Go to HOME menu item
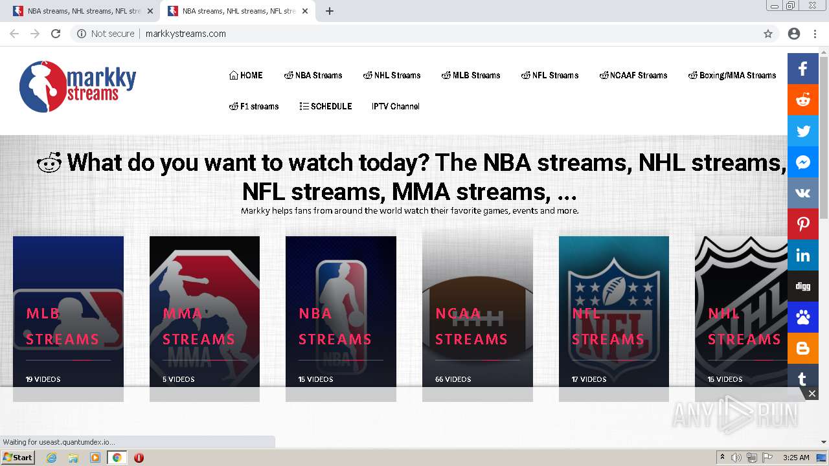This screenshot has height=466, width=829. click(x=246, y=75)
